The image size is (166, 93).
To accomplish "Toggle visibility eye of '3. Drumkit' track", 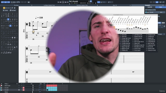I will click(x=19, y=90).
